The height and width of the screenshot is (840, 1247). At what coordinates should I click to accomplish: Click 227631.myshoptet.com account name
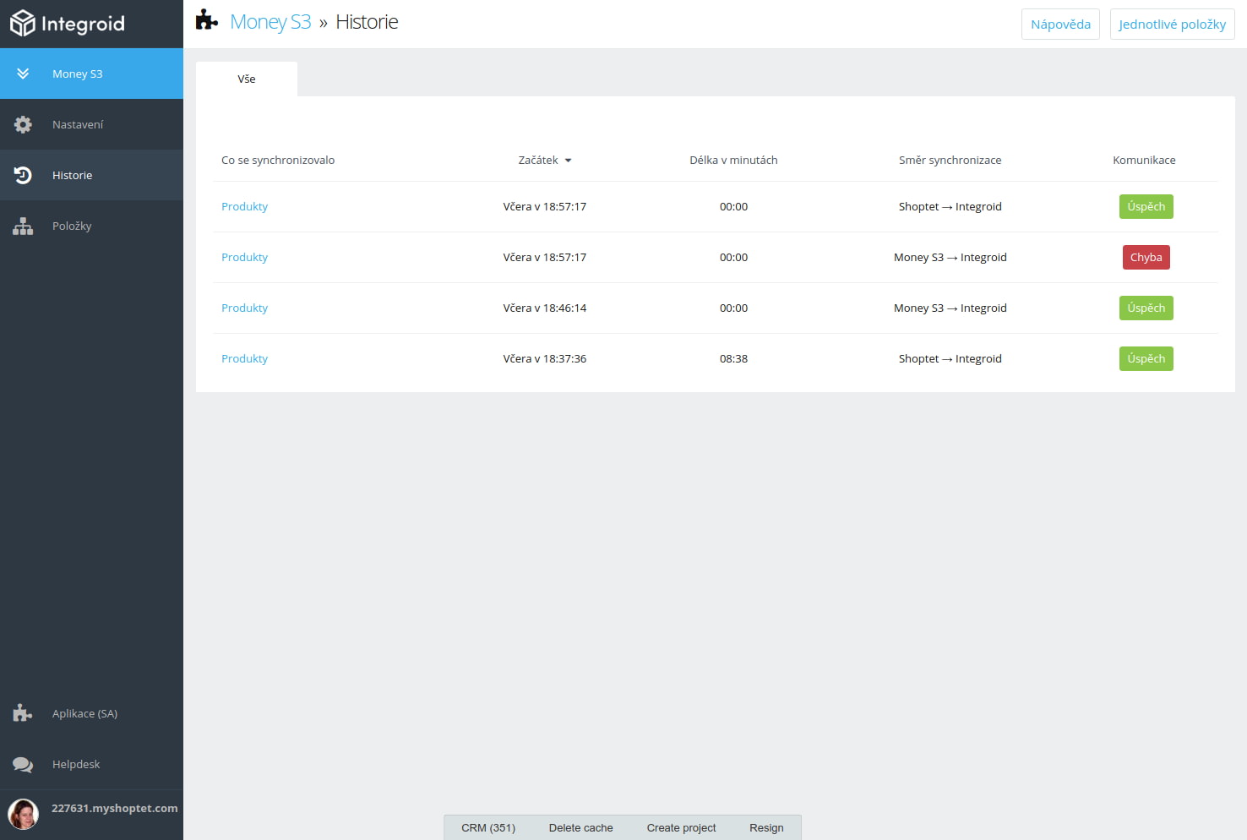pyautogui.click(x=115, y=808)
